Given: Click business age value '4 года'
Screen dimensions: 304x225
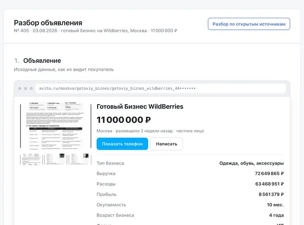Looking at the screenshot, I should (x=277, y=215).
